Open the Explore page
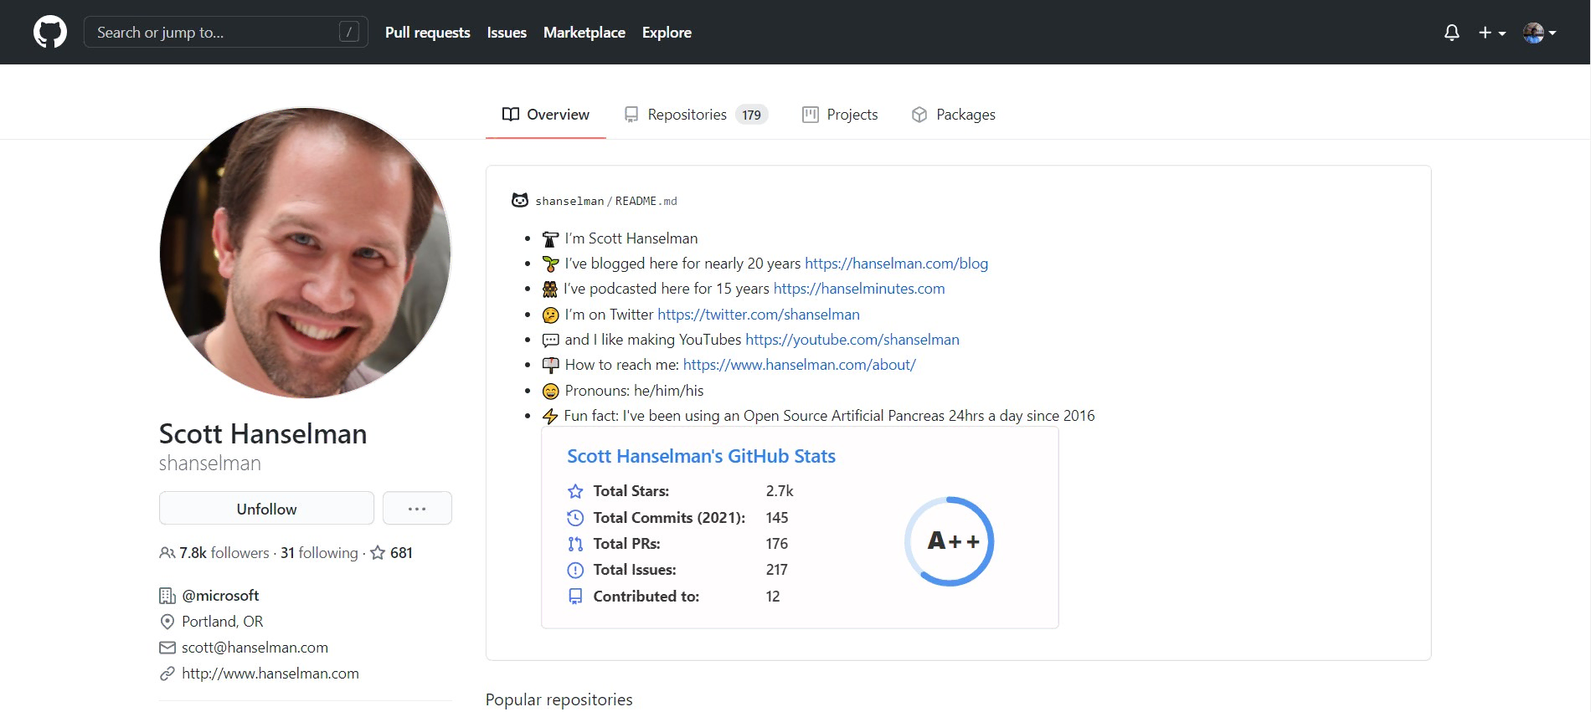The image size is (1591, 712). pos(667,33)
